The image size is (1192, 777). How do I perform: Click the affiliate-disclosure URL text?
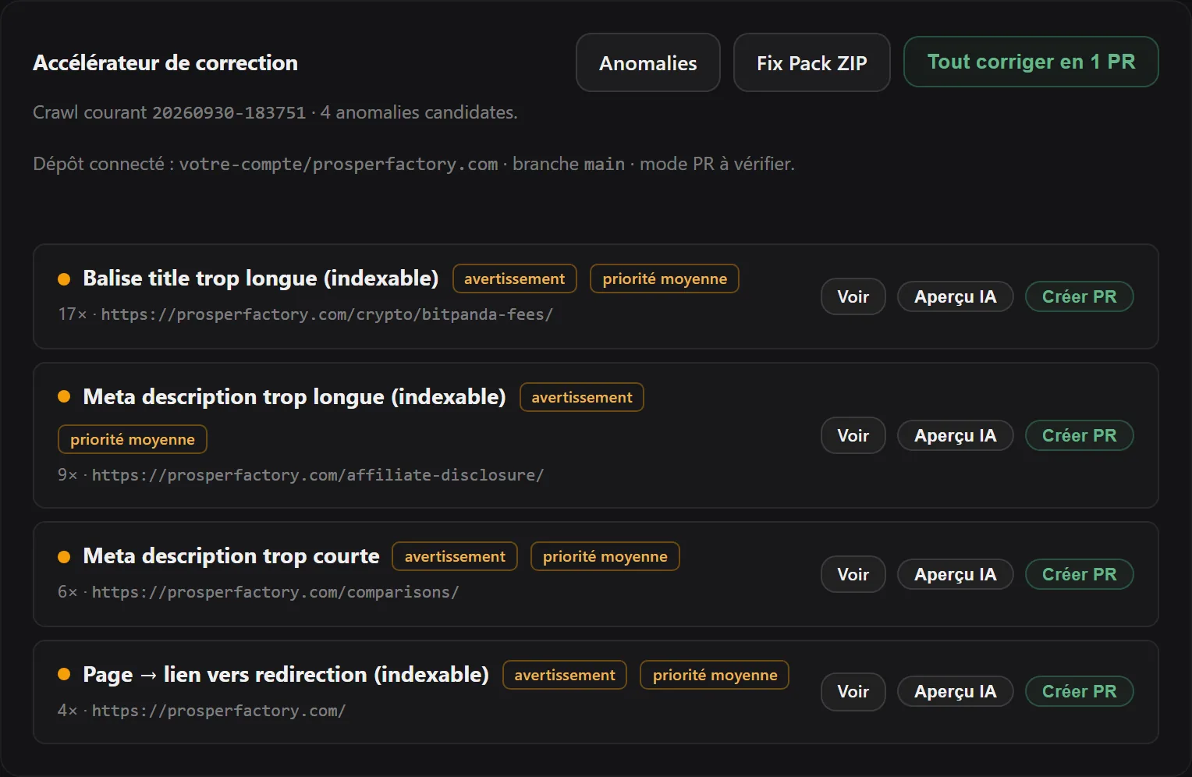point(318,475)
